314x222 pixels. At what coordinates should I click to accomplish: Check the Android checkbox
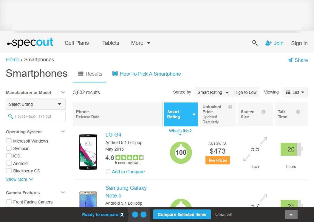click(9, 163)
